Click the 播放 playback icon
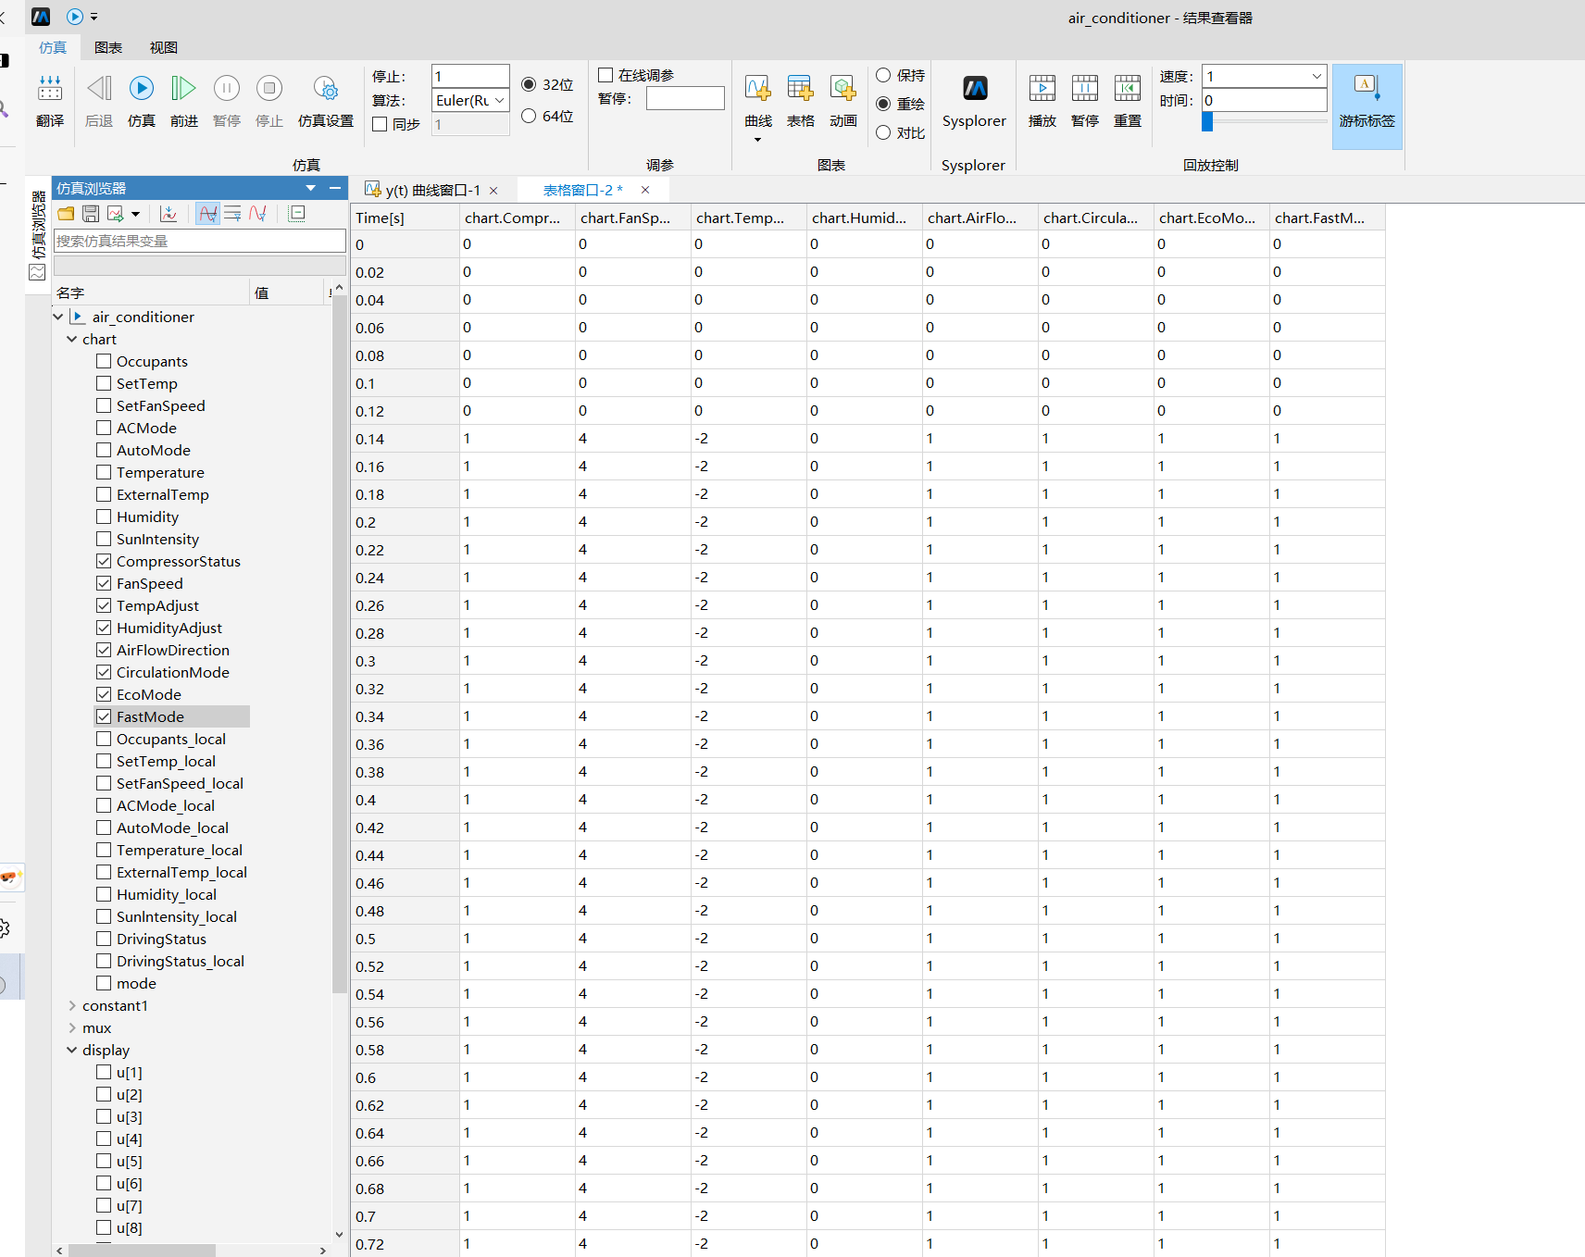This screenshot has height=1257, width=1585. point(1042,89)
